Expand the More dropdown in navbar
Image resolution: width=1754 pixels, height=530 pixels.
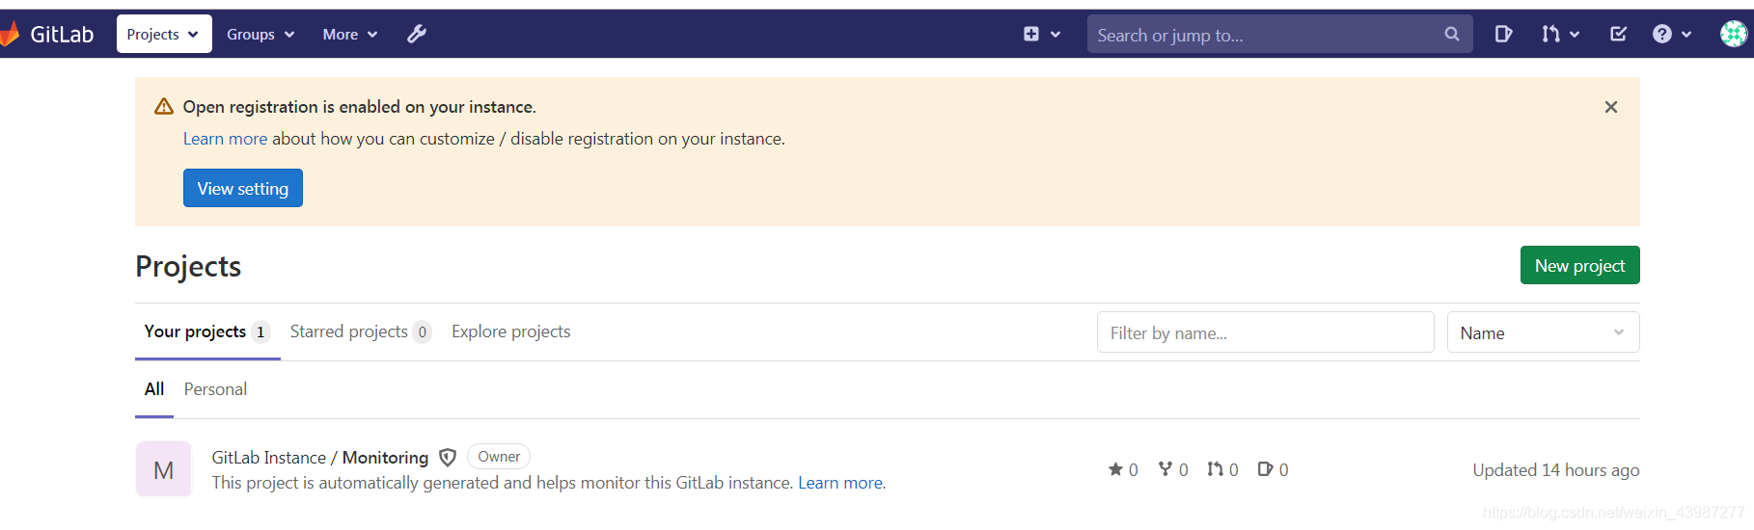[350, 34]
